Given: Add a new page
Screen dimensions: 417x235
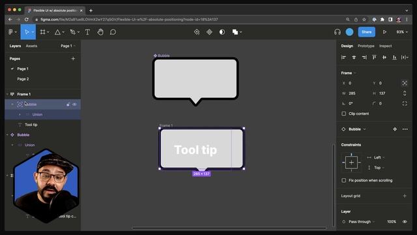Looking at the screenshot, I should (73, 59).
